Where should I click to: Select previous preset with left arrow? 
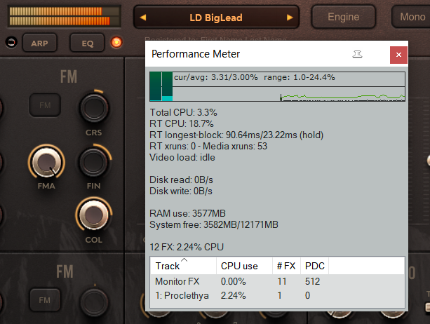[143, 18]
